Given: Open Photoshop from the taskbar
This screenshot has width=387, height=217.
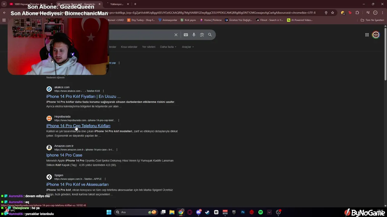Looking at the screenshot, I should [x=243, y=212].
